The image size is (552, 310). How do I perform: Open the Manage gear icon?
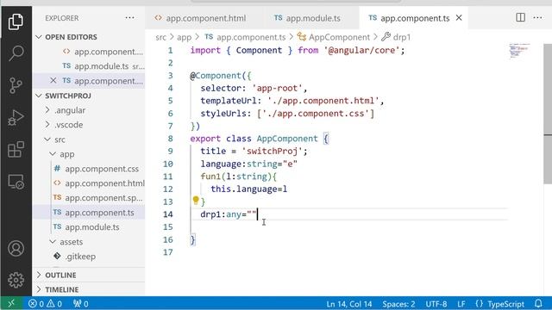coord(16,280)
